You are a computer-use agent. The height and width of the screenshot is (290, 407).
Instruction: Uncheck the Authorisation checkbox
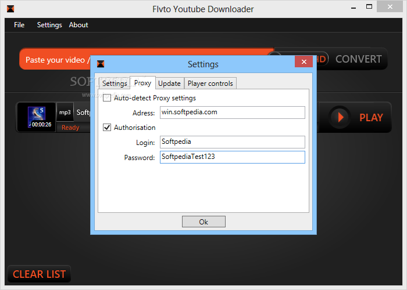pyautogui.click(x=107, y=128)
